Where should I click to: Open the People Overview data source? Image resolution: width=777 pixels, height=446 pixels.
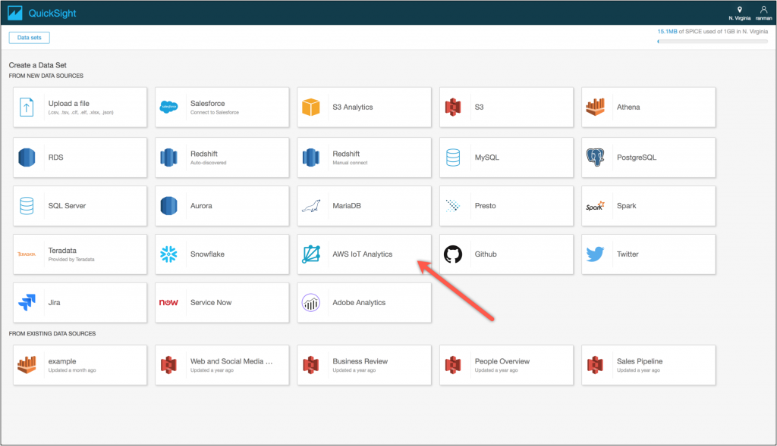point(506,365)
